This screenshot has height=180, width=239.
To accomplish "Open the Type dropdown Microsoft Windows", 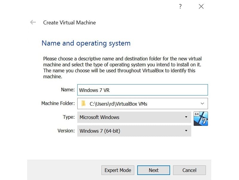I will coord(134,117).
